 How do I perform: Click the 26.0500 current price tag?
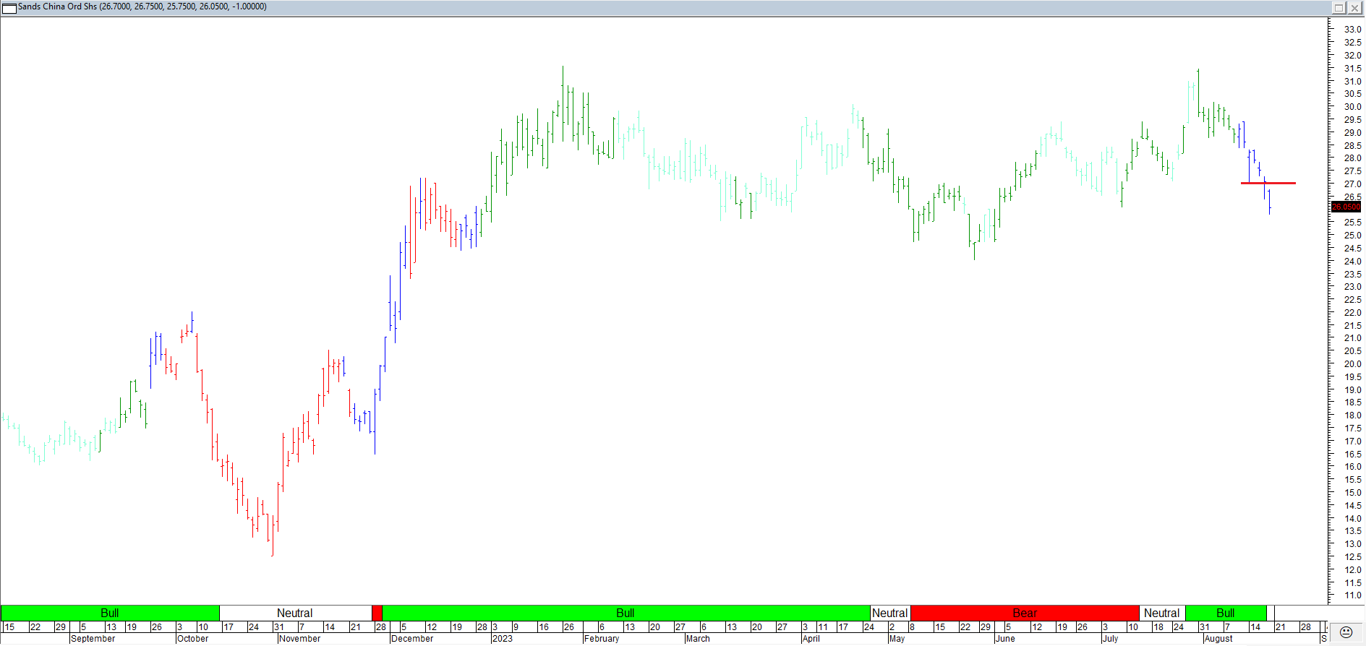pos(1346,207)
